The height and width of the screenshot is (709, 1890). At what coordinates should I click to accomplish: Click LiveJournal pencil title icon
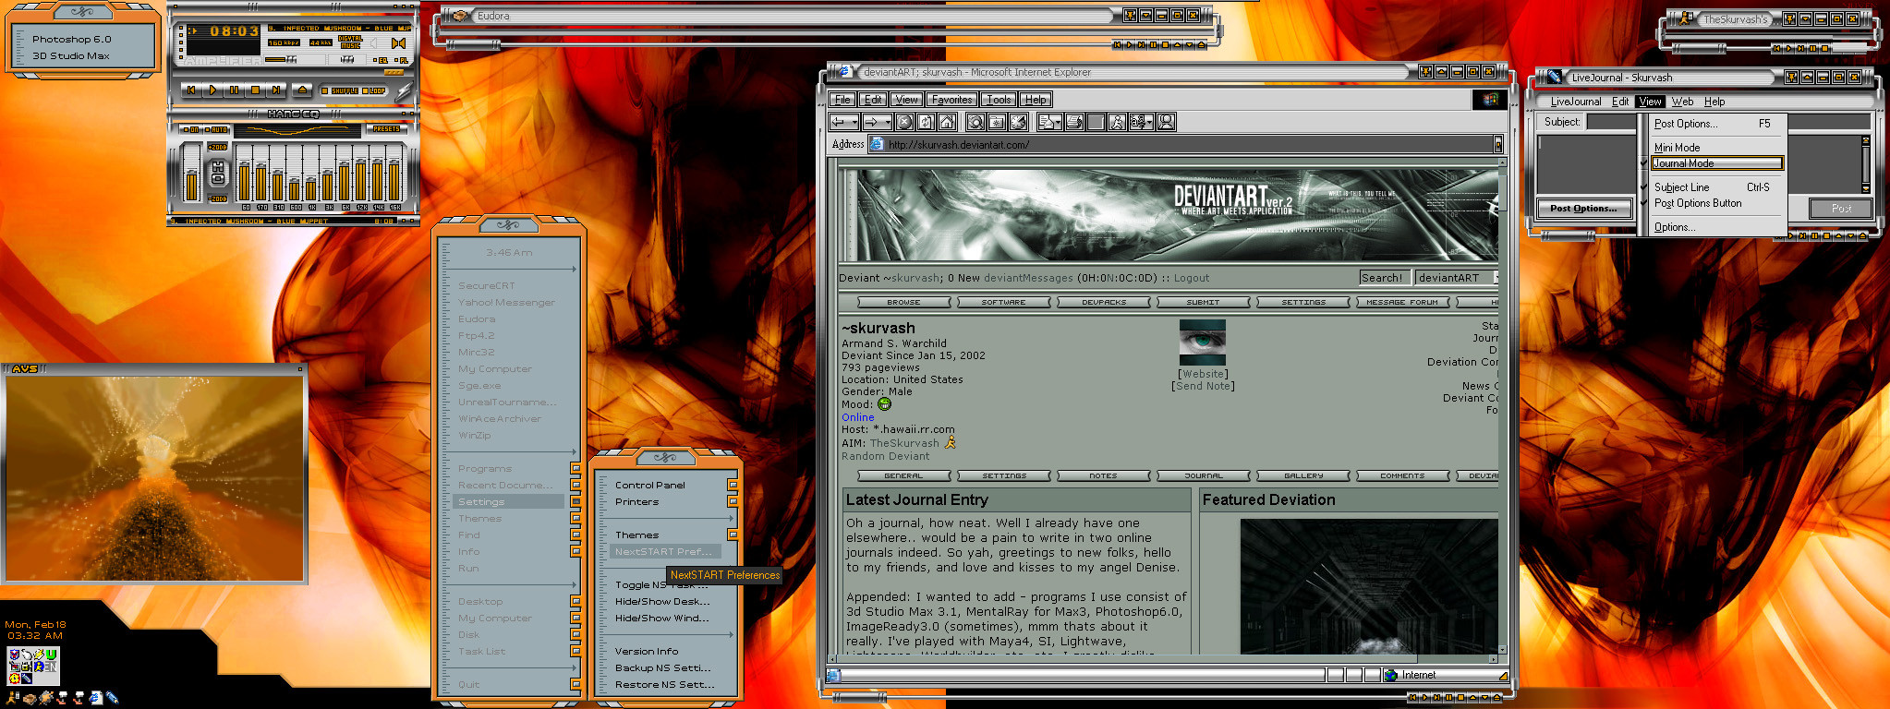(1555, 78)
